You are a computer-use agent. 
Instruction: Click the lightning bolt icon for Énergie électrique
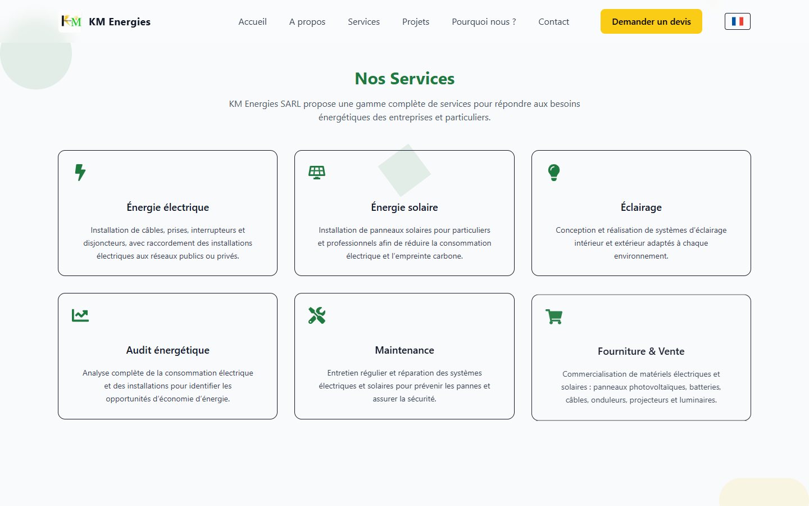pyautogui.click(x=80, y=172)
